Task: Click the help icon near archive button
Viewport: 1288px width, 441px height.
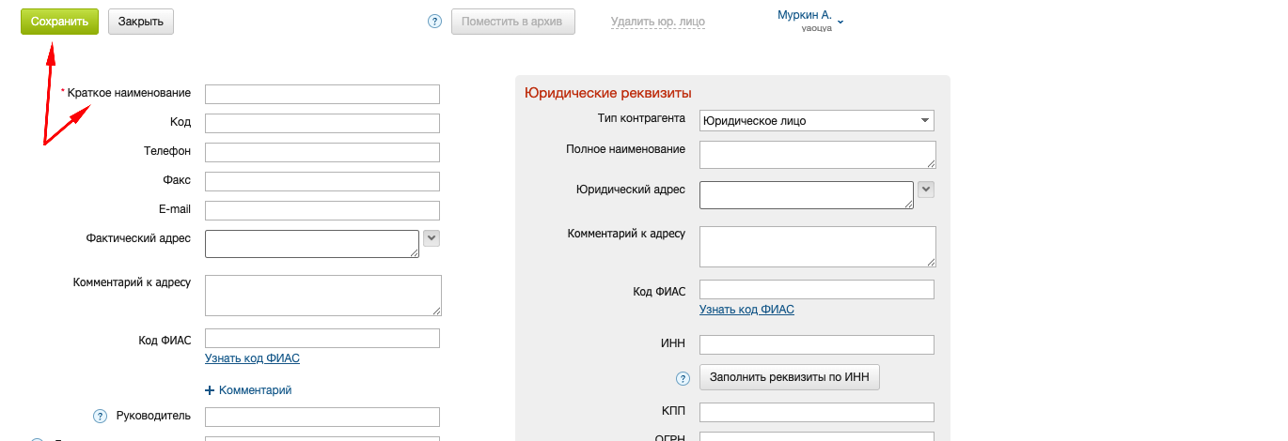Action: [434, 22]
